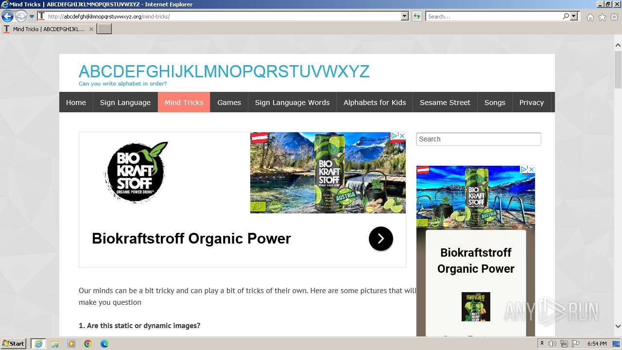This screenshot has height=350, width=622.
Task: Open the network tray icon
Action: (x=564, y=344)
